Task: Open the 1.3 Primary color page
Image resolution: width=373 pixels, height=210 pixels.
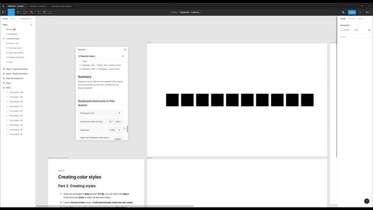Action: click(12, 43)
